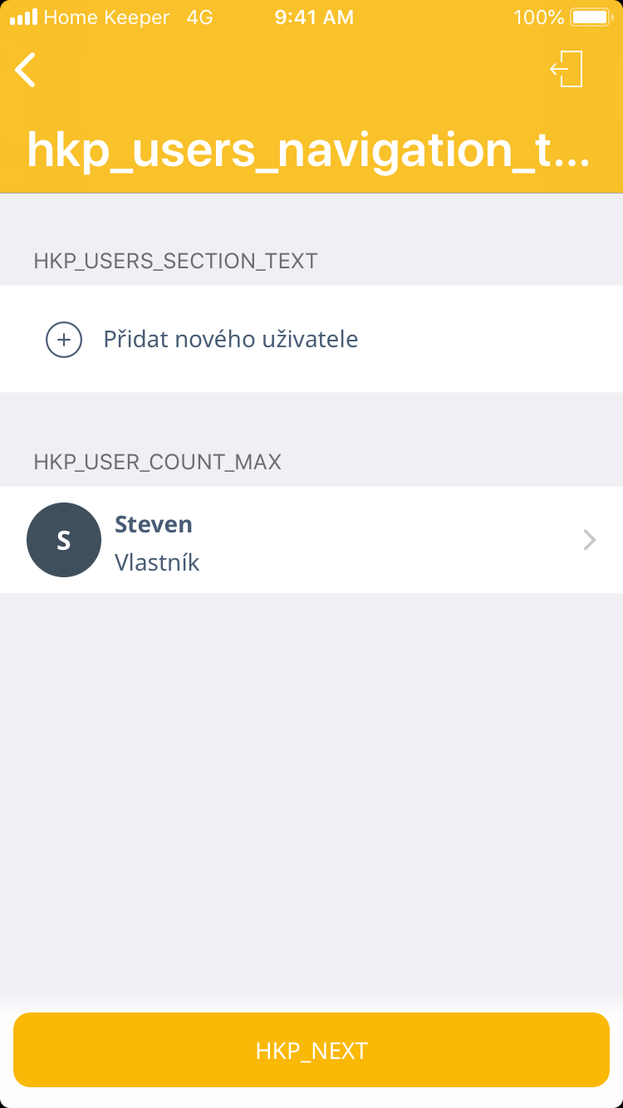This screenshot has height=1108, width=623.
Task: Tap the "Home Keeper" carrier label
Action: [x=106, y=17]
